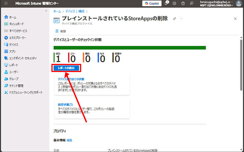This screenshot has height=152, width=244.
Task: Click the レポートの表示 button
Action: click(x=66, y=68)
